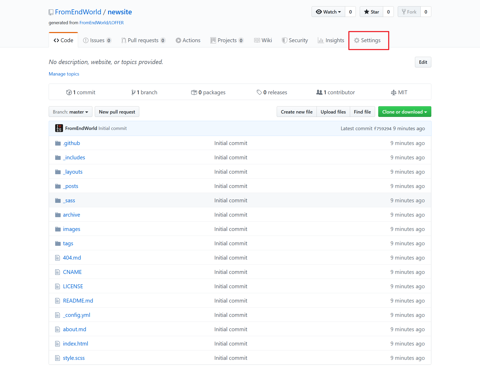Image resolution: width=480 pixels, height=370 pixels.
Task: Click the Edit description button
Action: [423, 62]
